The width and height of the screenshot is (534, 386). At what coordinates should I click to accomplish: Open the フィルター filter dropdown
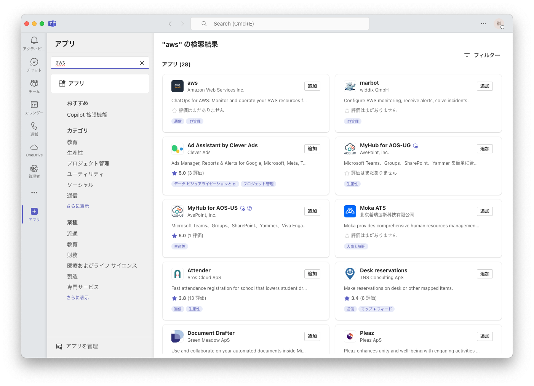coord(482,55)
